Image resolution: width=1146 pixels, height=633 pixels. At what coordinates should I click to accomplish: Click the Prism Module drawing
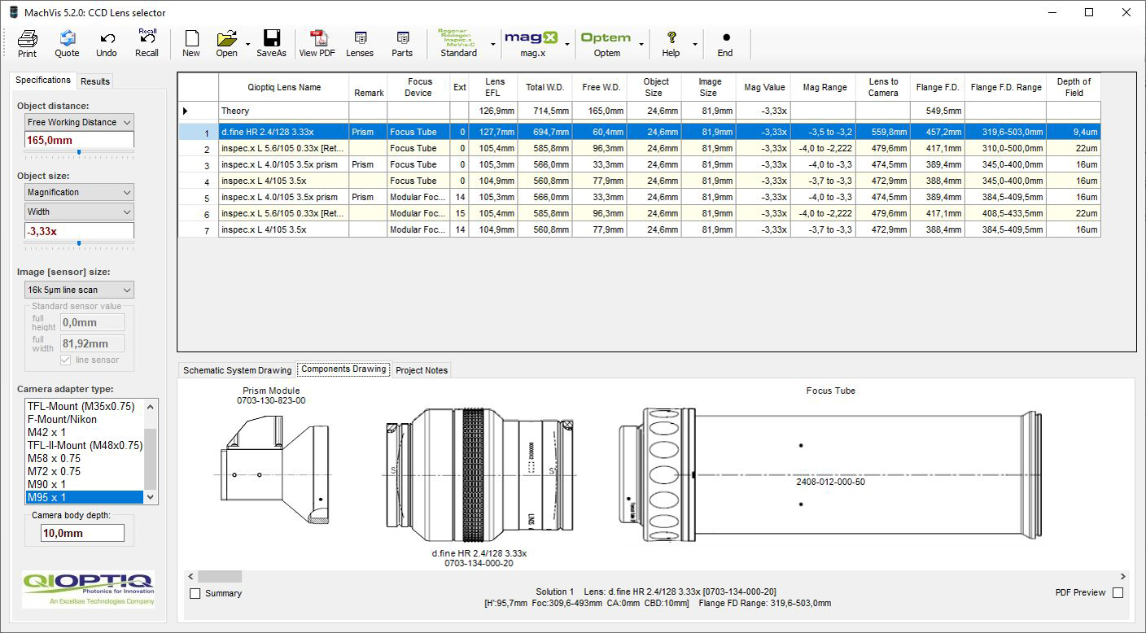(x=274, y=472)
